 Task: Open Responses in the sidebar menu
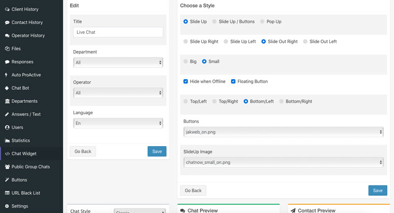[x=22, y=62]
